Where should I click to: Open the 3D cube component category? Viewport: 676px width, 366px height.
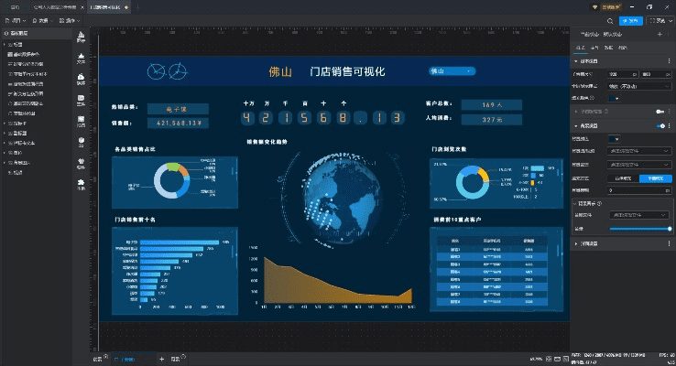[x=81, y=143]
